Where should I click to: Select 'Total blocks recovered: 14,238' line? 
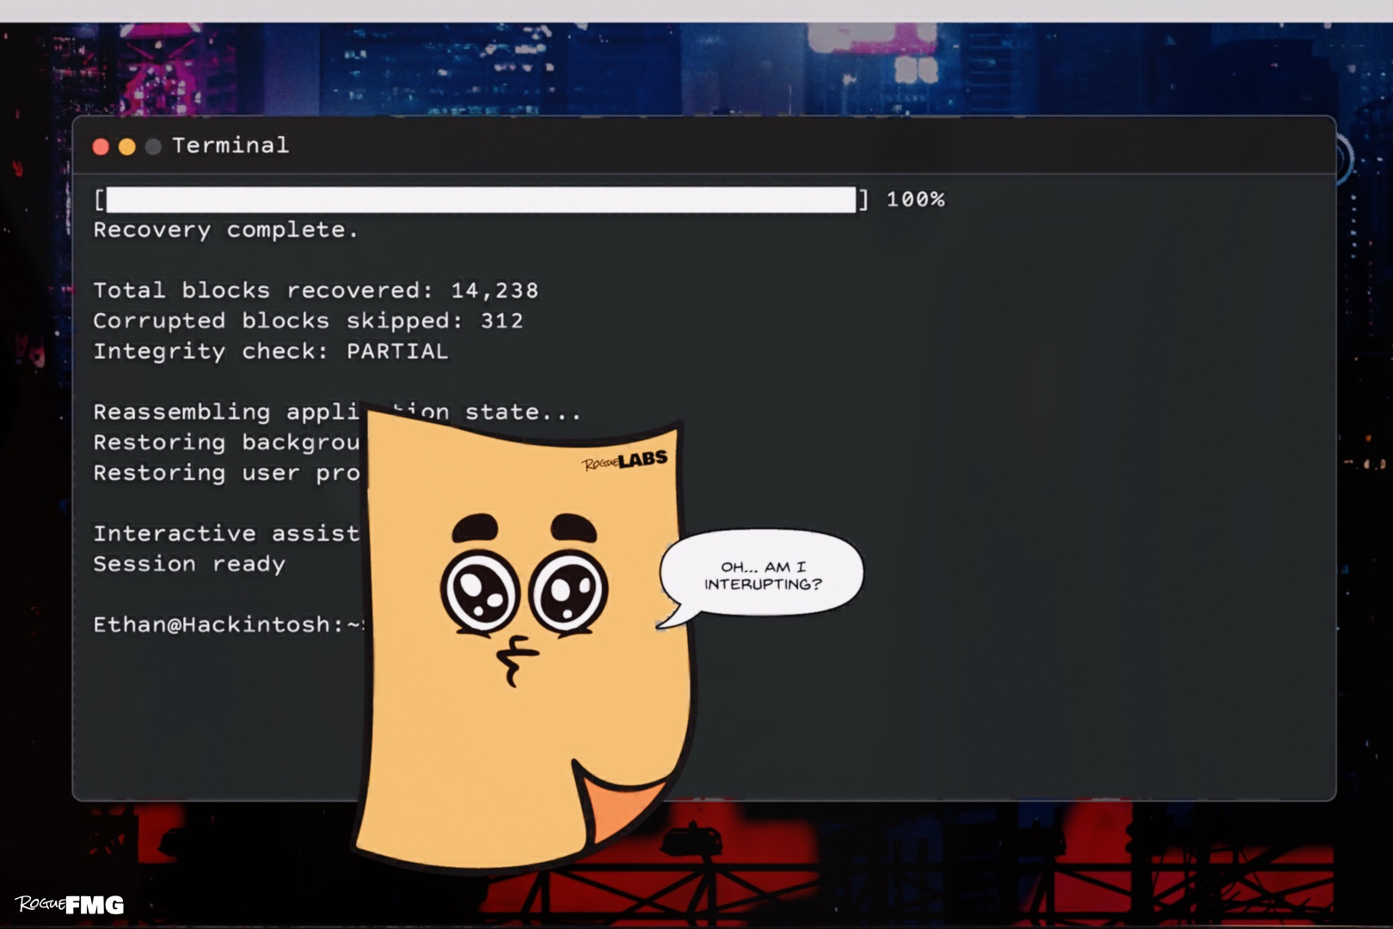[316, 291]
